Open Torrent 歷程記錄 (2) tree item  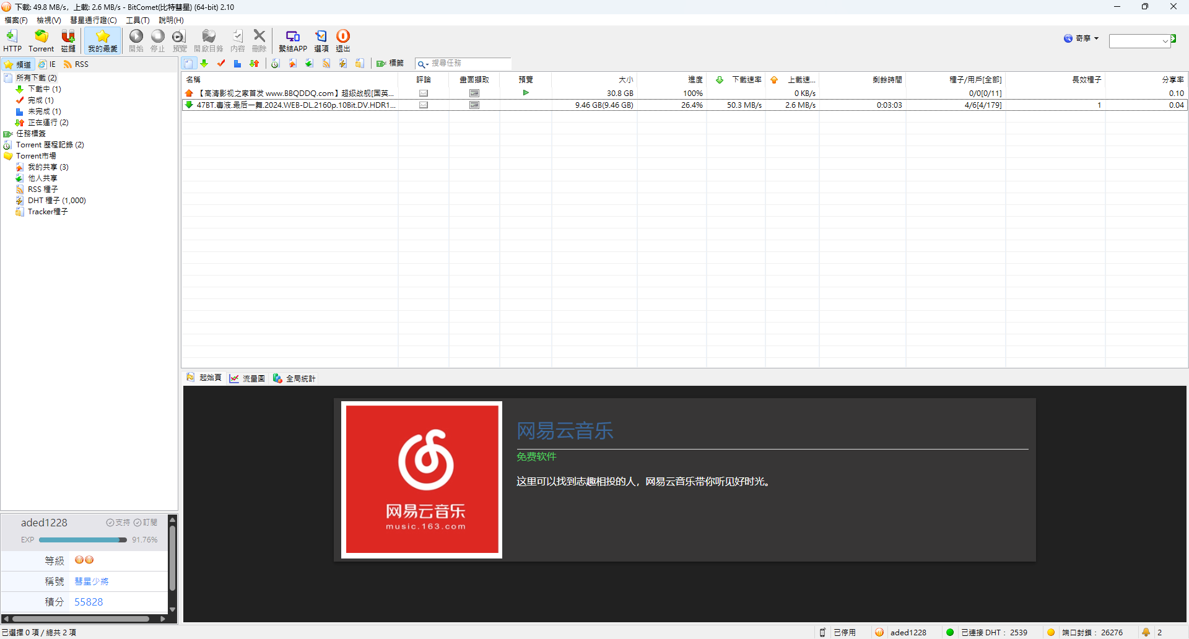tap(50, 145)
